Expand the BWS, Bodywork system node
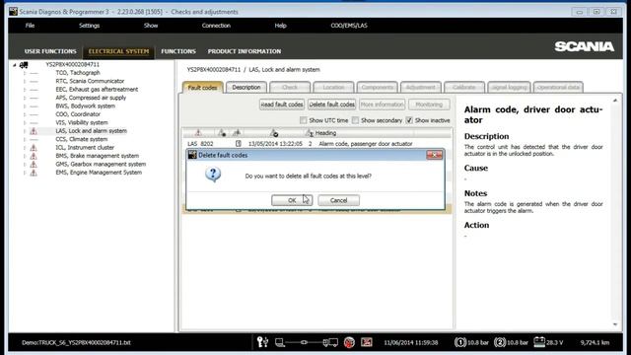 point(25,106)
